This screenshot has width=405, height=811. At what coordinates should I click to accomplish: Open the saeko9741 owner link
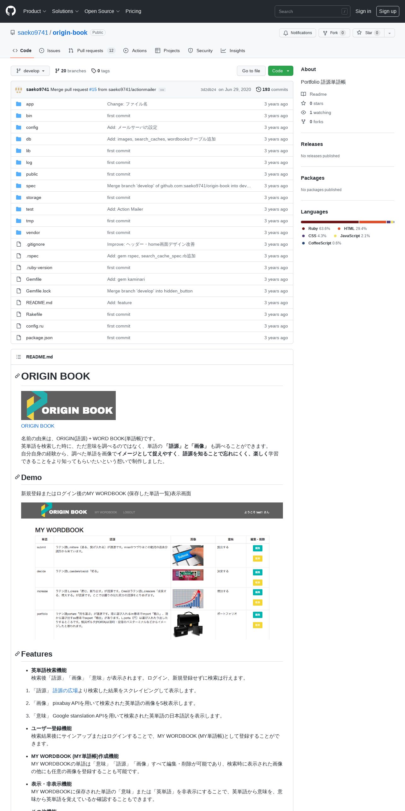point(33,33)
